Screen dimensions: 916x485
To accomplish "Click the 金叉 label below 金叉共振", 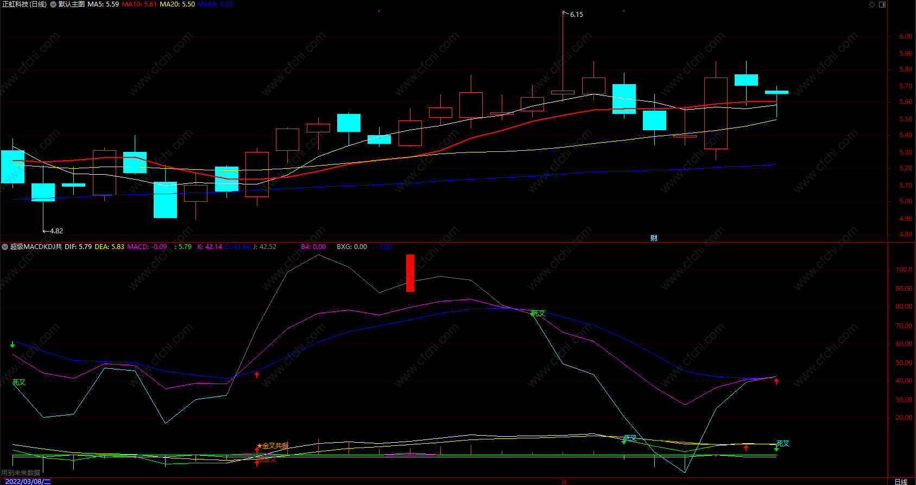I will [x=267, y=460].
